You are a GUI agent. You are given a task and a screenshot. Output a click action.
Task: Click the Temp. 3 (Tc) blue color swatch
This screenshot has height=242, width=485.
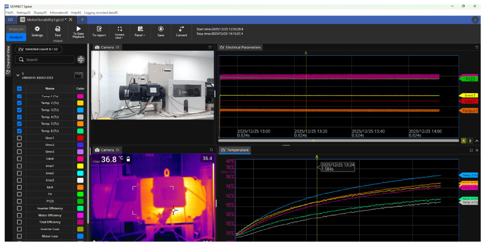(x=80, y=110)
